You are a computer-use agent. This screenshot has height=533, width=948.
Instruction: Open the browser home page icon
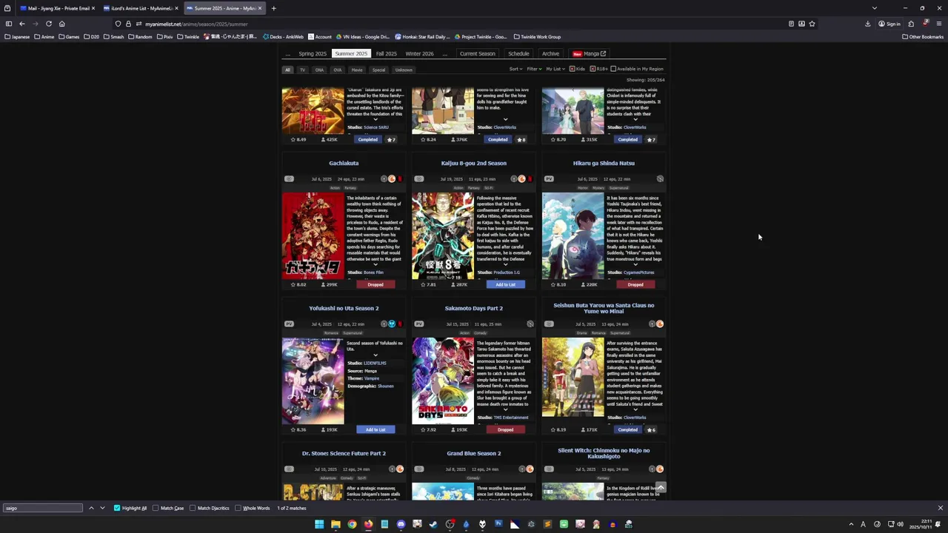click(61, 24)
